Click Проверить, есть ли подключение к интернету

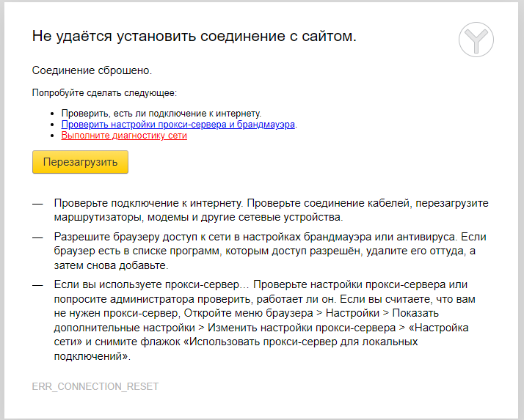click(x=161, y=114)
